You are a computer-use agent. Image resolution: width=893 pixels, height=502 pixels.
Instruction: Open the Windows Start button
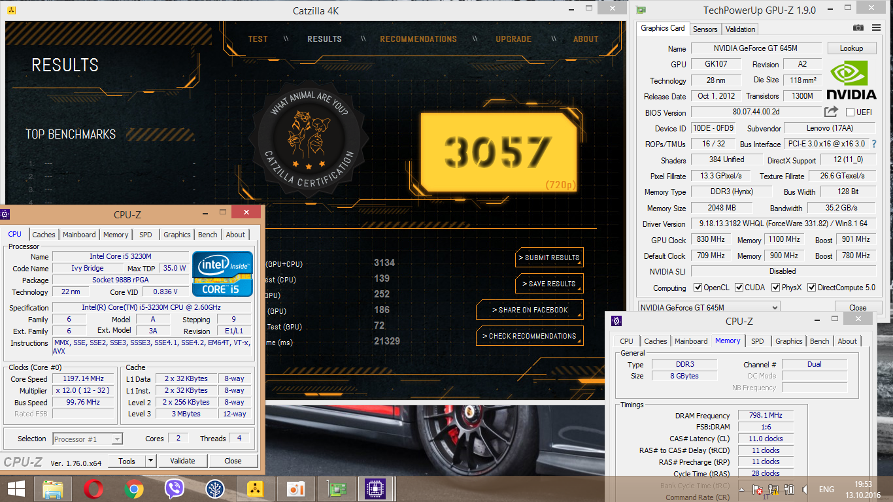16,488
